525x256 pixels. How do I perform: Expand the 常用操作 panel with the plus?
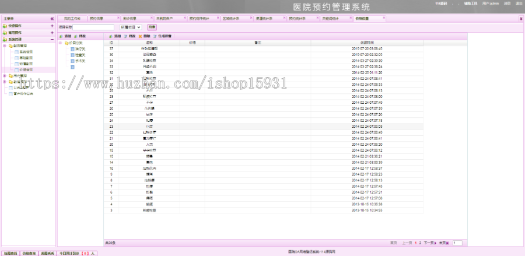pos(52,33)
